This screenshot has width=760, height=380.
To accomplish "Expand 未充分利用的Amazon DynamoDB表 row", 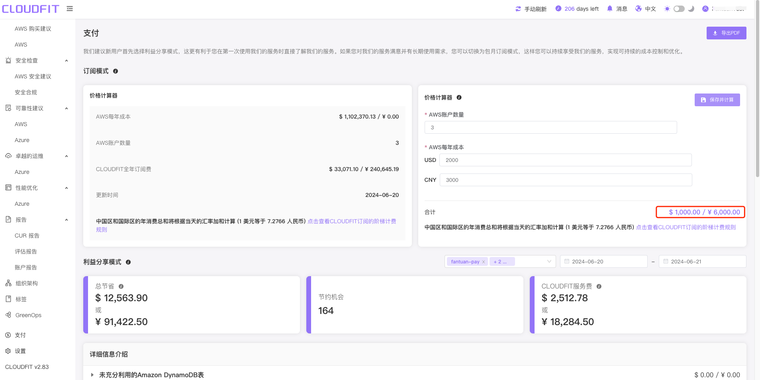I will coord(92,375).
